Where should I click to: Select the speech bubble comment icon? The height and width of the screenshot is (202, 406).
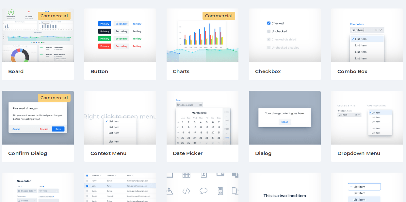[203, 191]
